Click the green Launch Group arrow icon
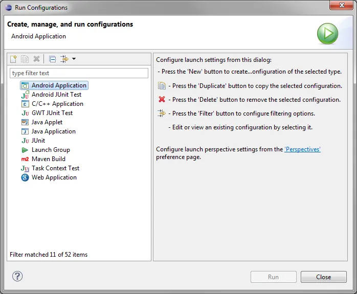Screen dimensions: 357x294 [x=25, y=150]
